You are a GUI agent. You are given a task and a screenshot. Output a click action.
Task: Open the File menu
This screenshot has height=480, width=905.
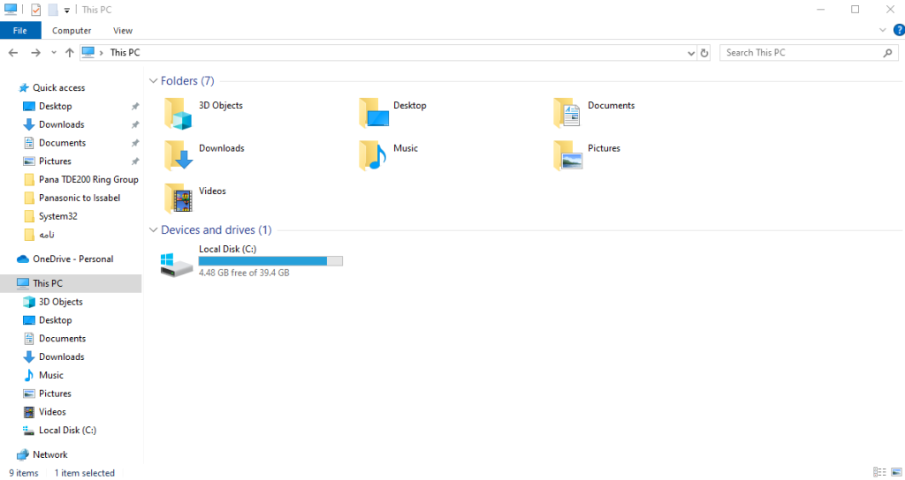coord(20,31)
